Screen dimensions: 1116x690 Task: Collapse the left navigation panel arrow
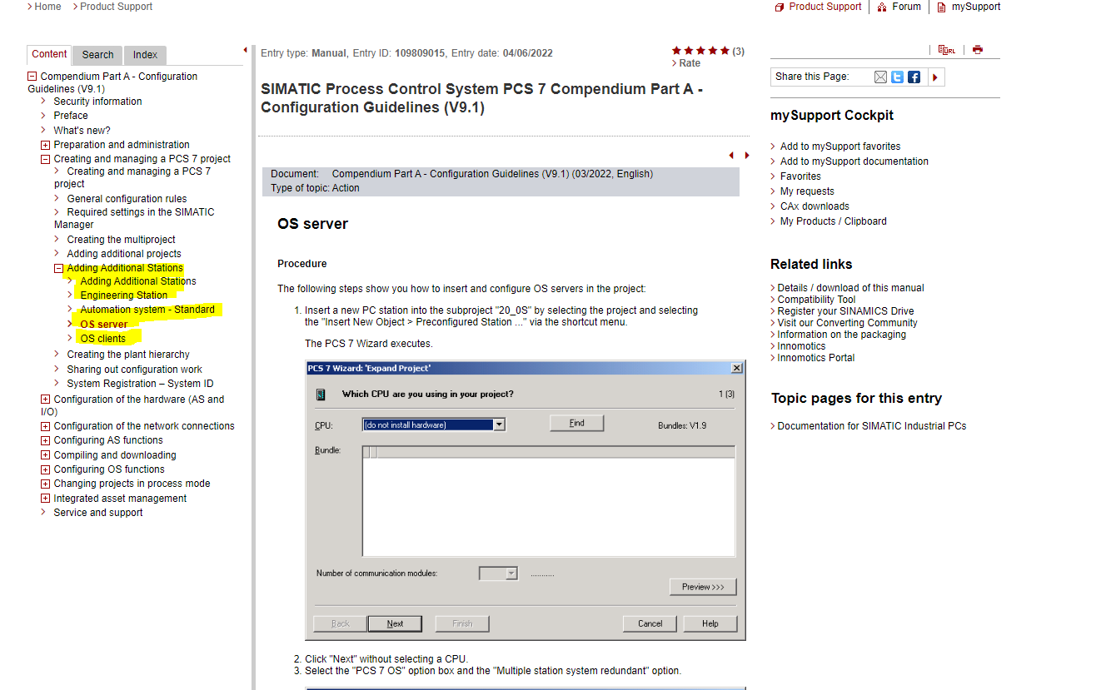pos(246,50)
